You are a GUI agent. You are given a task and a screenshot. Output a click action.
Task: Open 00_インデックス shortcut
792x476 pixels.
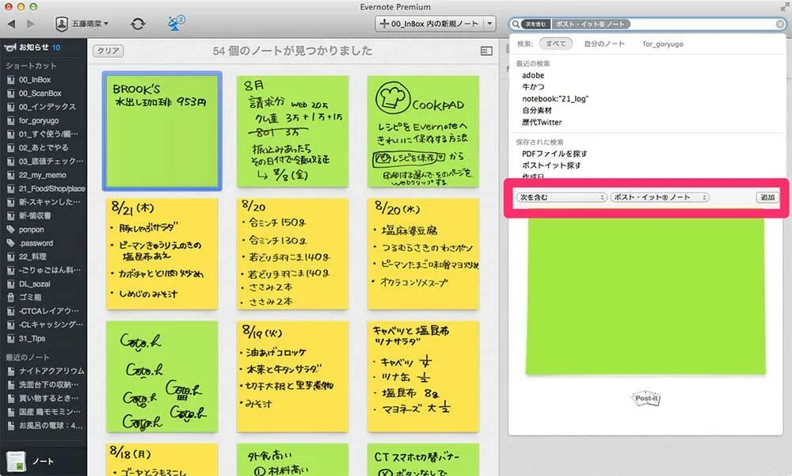[47, 107]
